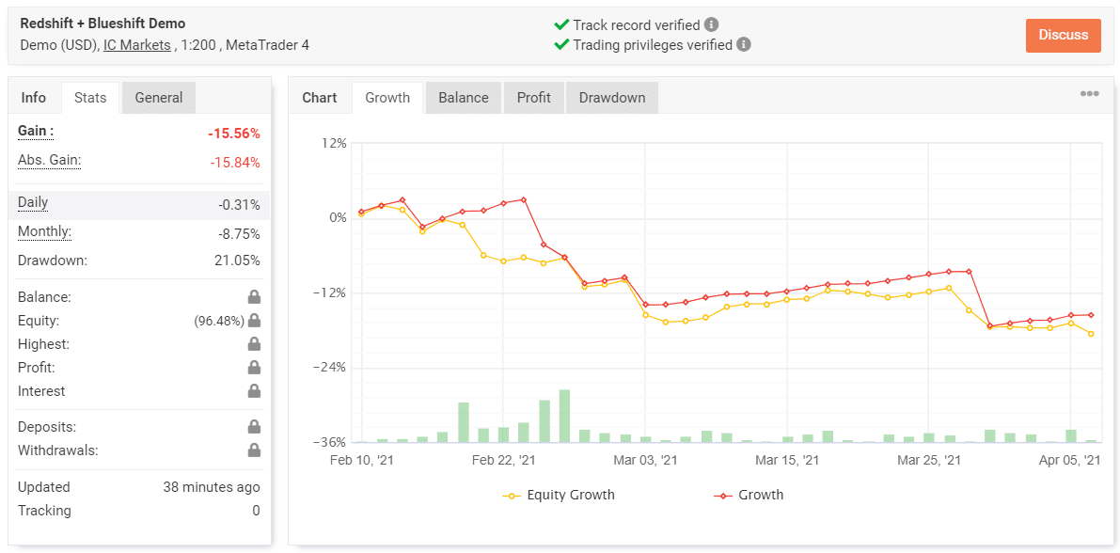Click the last red Growth data point
This screenshot has height=553, width=1120.
1091,315
